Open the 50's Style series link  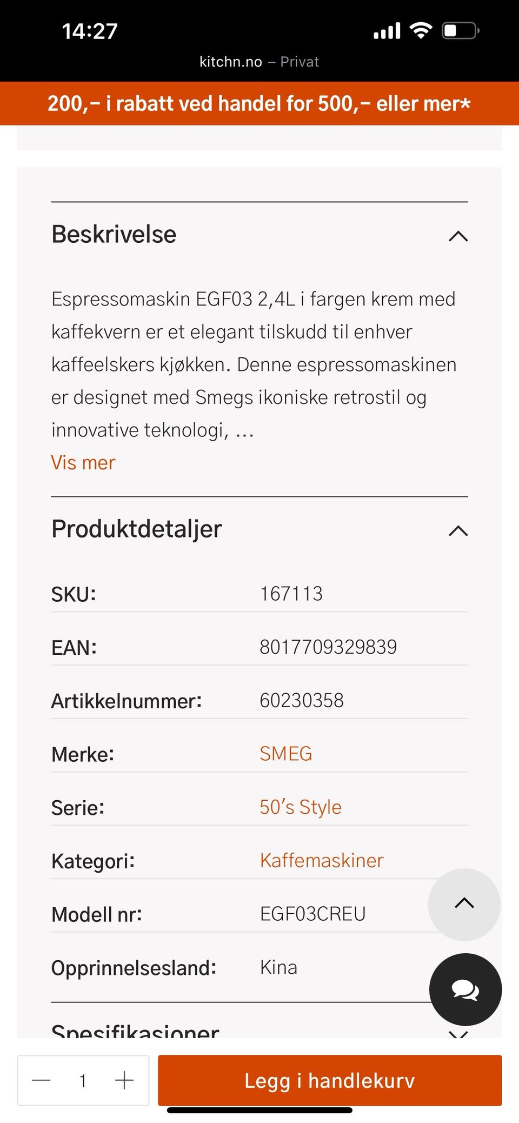300,807
